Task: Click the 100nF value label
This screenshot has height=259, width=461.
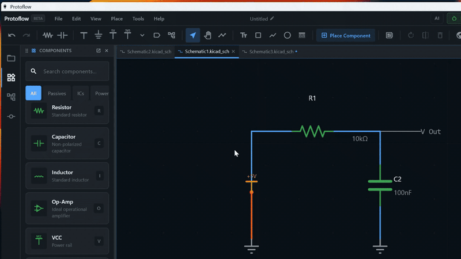Action: (402, 193)
